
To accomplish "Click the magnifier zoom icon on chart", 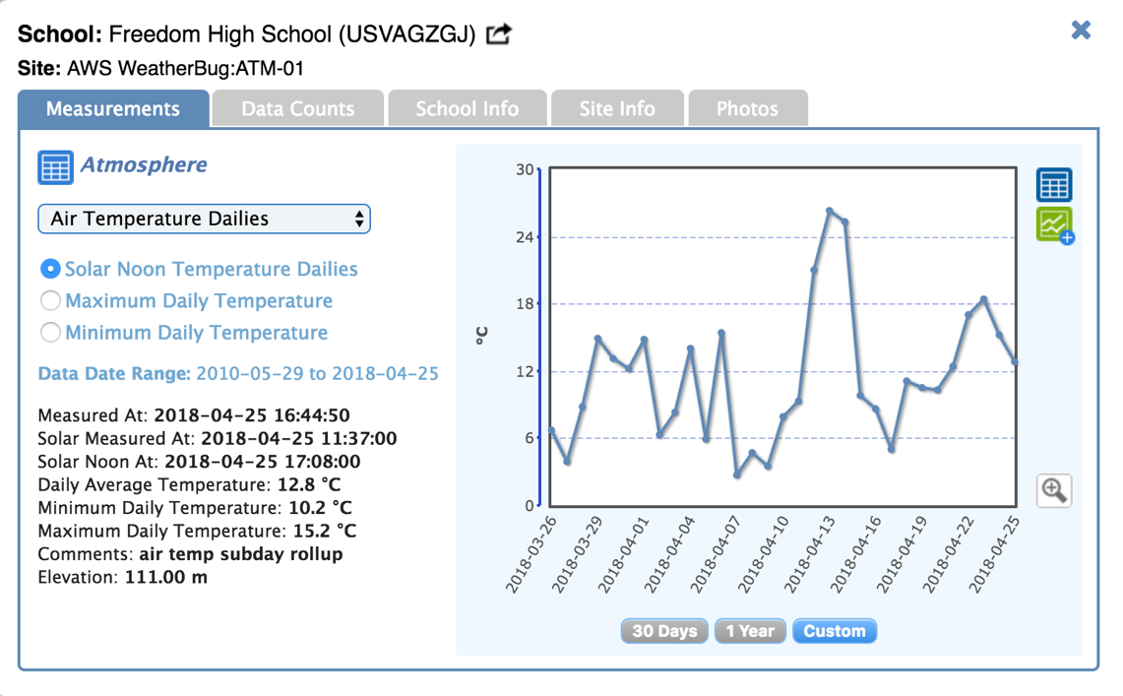I will [1053, 489].
